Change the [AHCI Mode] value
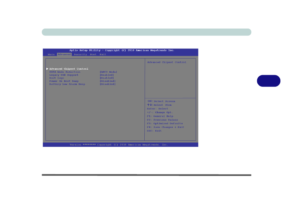The height and width of the screenshot is (206, 293). pyautogui.click(x=108, y=72)
